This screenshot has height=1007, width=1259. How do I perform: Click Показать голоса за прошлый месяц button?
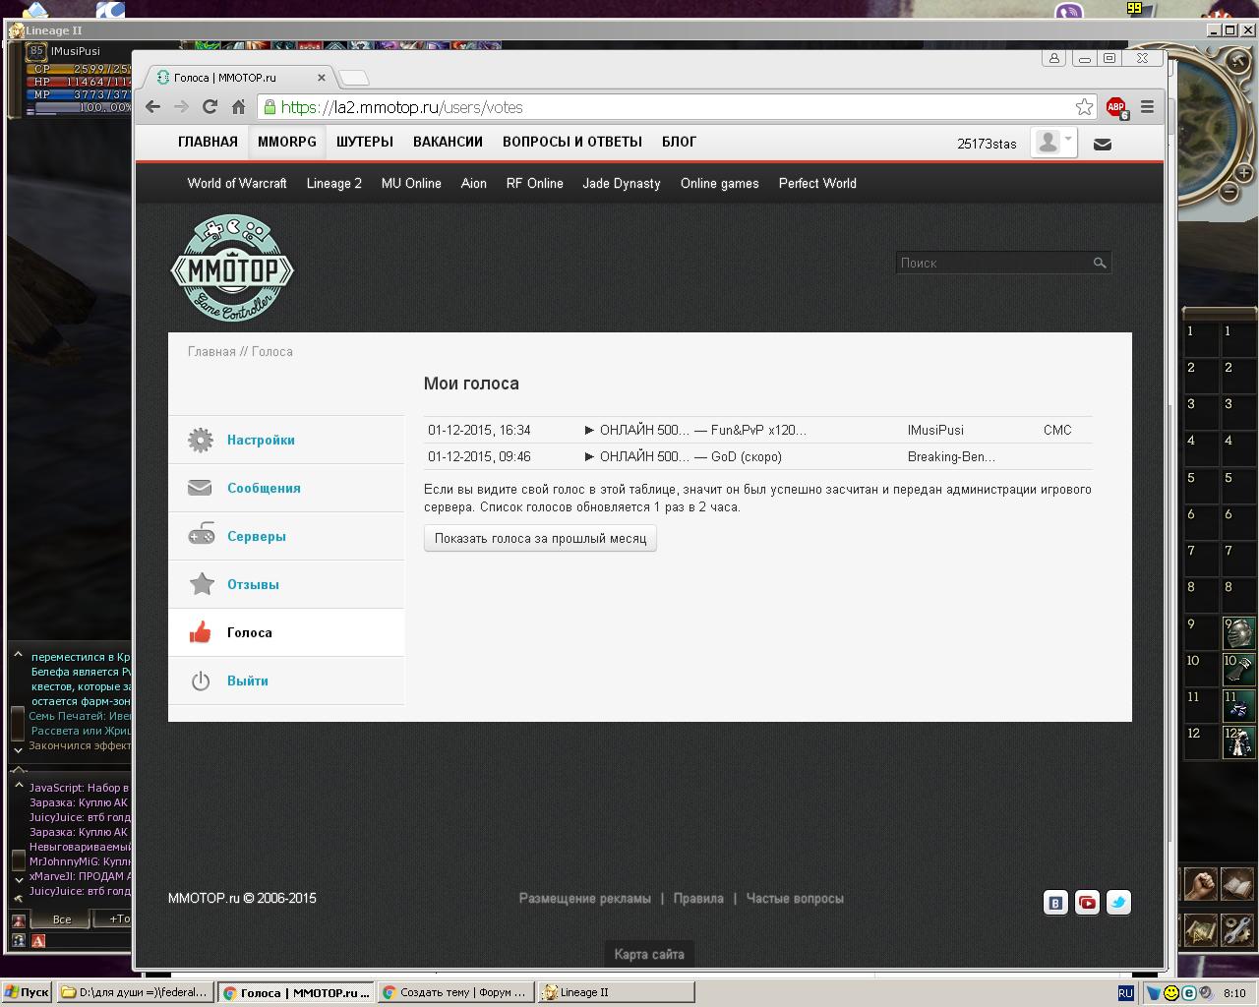click(x=540, y=538)
